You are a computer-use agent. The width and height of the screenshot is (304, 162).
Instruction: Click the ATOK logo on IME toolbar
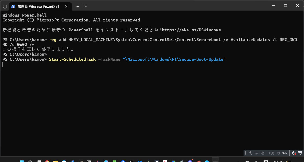click(x=250, y=153)
